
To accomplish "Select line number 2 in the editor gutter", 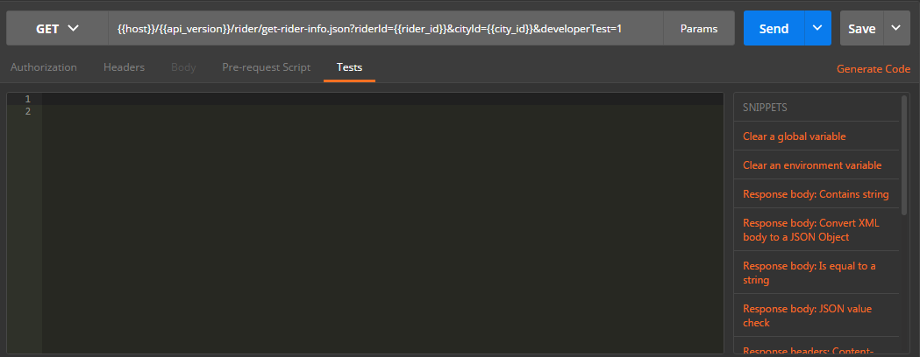I will [27, 111].
